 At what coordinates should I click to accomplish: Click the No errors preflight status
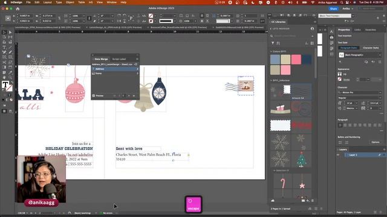point(106,213)
